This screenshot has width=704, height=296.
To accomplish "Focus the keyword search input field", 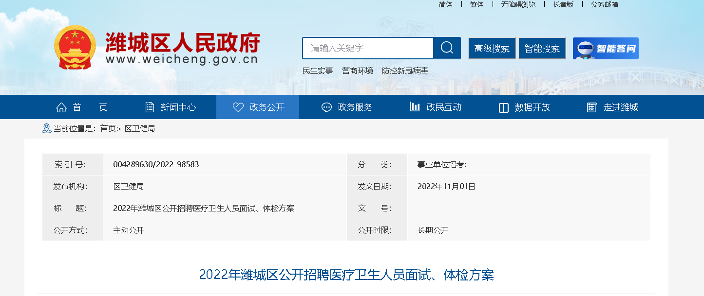I will [368, 48].
